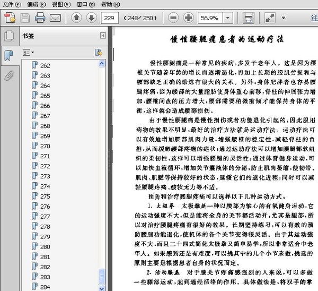
Task: Click the zoom percentage field 56.9%
Action: coord(210,18)
